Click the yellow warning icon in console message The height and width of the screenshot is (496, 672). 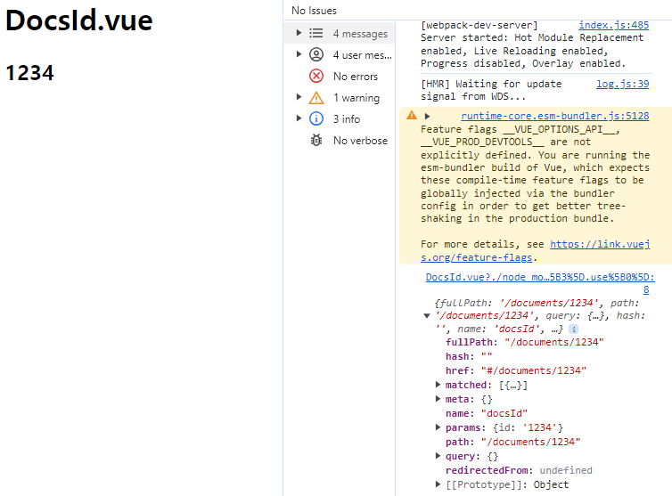[x=412, y=115]
